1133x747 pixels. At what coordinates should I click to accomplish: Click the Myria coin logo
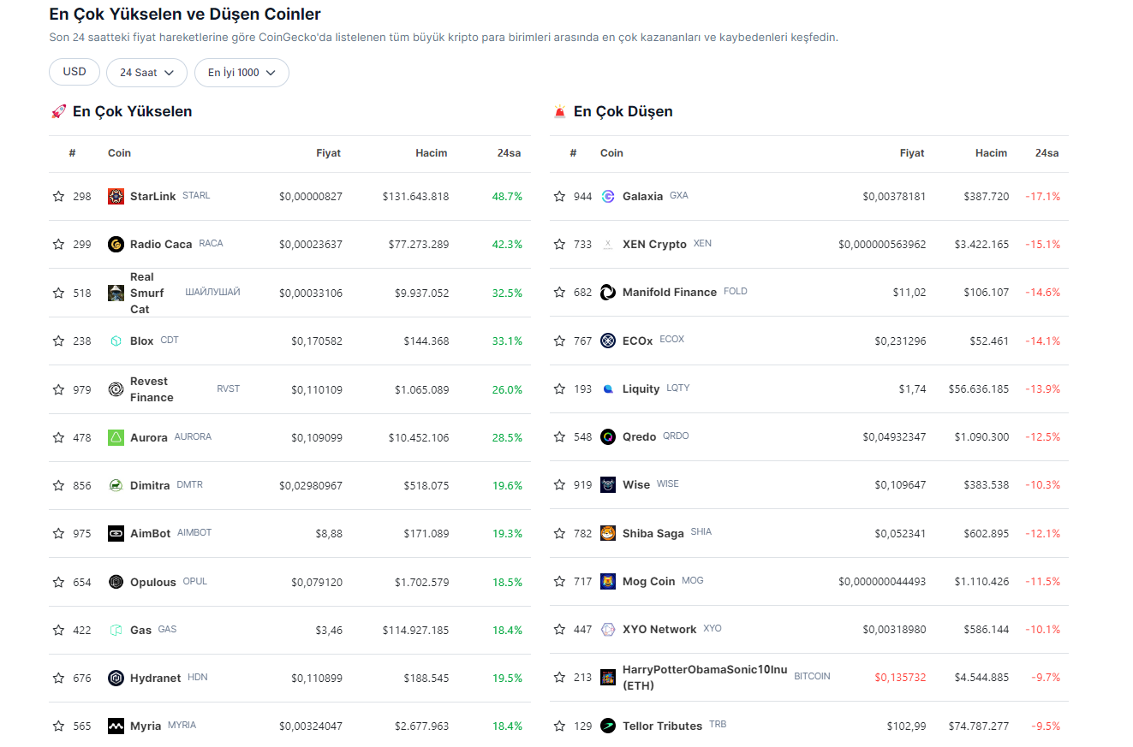pos(116,726)
